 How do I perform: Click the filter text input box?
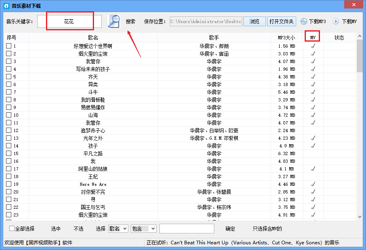(187, 229)
